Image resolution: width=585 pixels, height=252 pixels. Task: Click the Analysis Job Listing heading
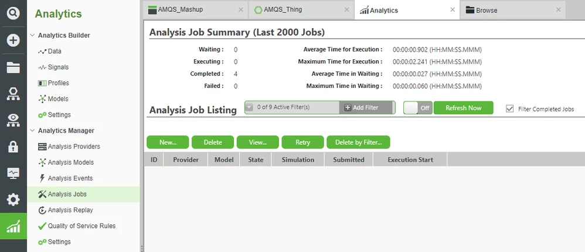[x=193, y=110]
